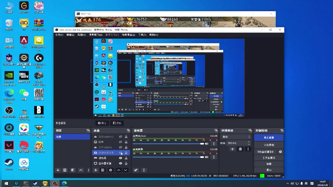
Task: Click Stop Streaming blue button
Action: (x=268, y=138)
